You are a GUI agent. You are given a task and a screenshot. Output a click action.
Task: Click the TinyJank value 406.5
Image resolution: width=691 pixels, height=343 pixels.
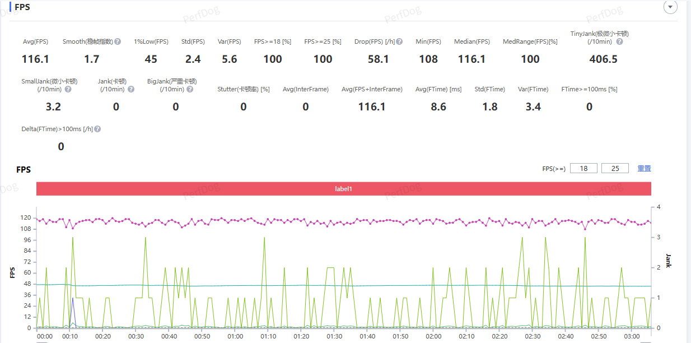pyautogui.click(x=603, y=59)
